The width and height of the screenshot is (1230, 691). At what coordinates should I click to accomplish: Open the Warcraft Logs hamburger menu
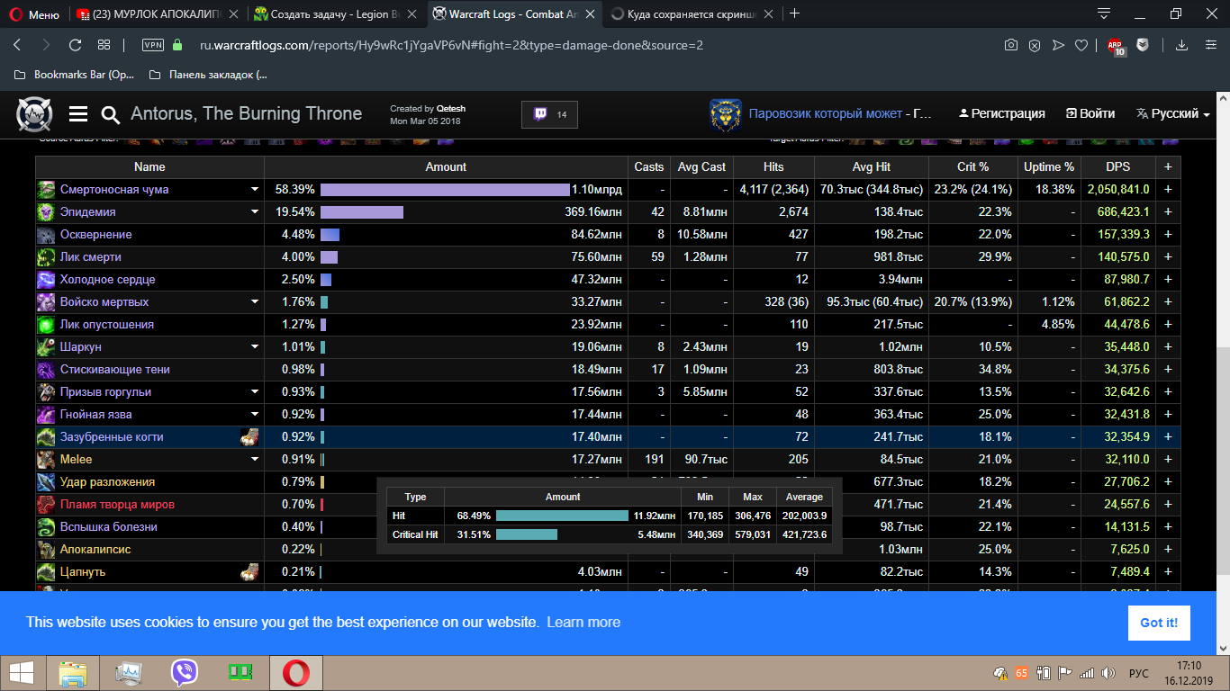[78, 114]
